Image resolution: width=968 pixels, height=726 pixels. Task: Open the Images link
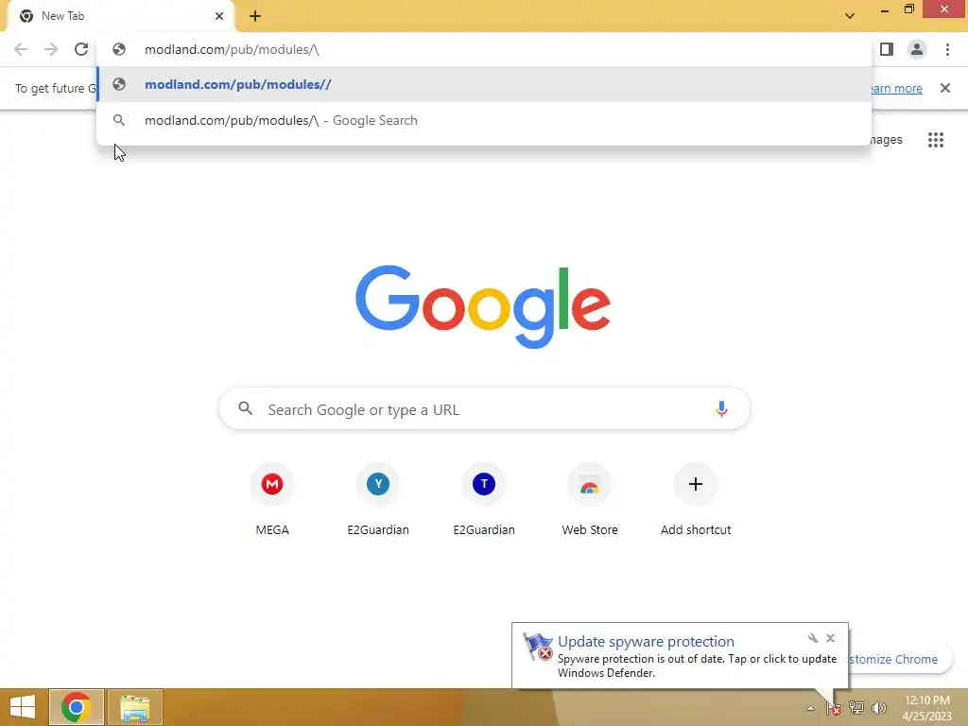point(885,140)
